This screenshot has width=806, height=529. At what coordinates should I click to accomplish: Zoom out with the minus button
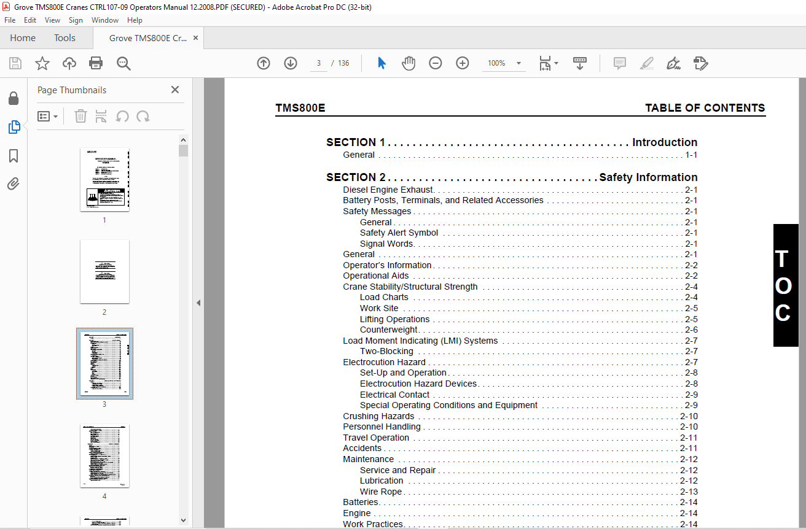coord(436,63)
